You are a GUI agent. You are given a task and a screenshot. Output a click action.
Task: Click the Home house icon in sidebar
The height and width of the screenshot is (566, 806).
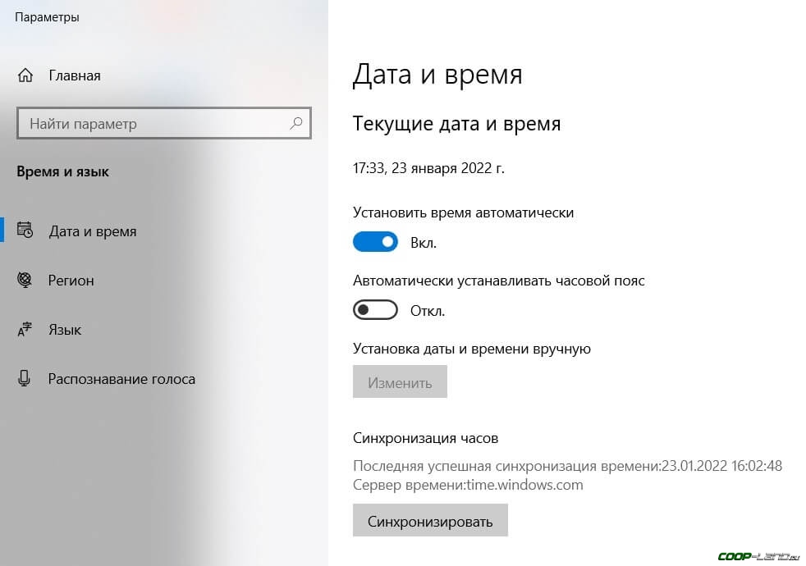tap(25, 75)
